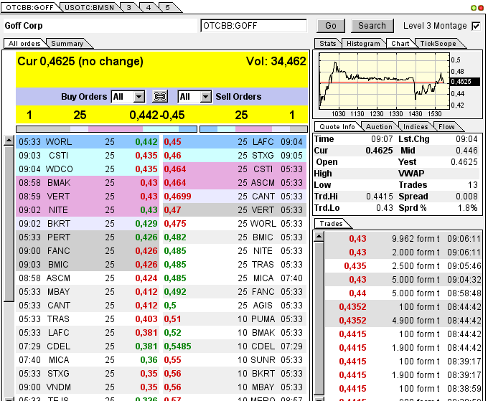Viewport: 488px width, 401px height.
Task: Toggle the Level 3 Montage checkbox
Action: [477, 26]
